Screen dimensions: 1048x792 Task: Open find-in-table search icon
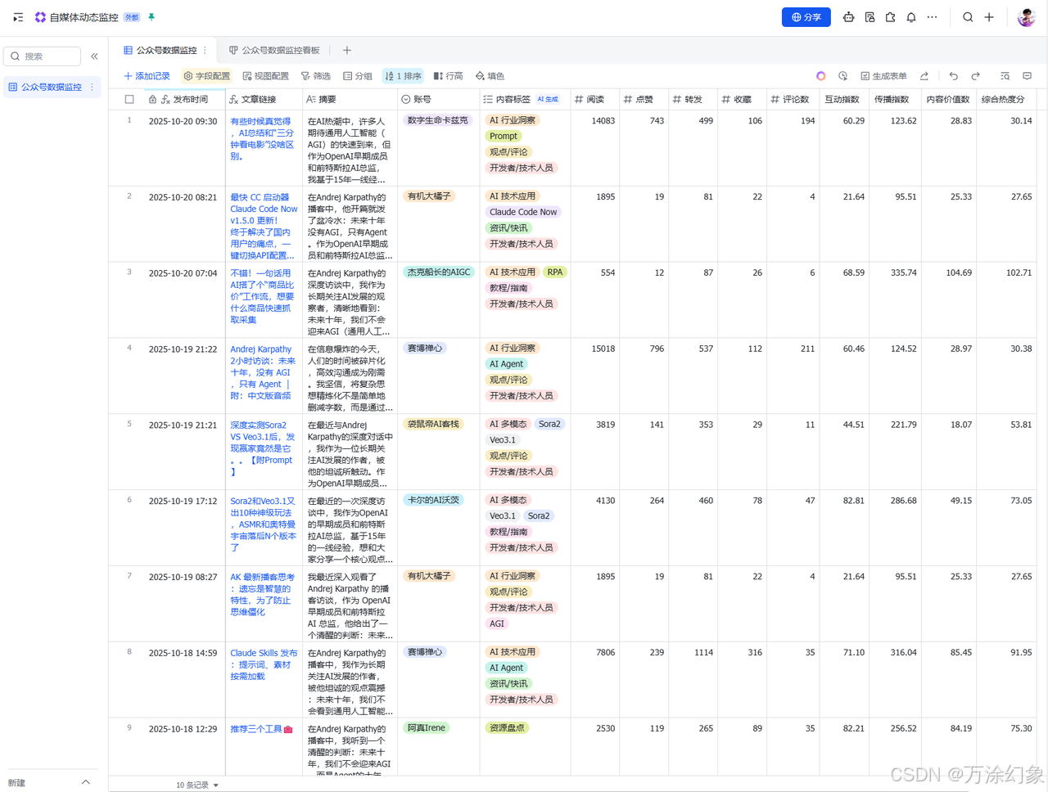pyautogui.click(x=1005, y=76)
